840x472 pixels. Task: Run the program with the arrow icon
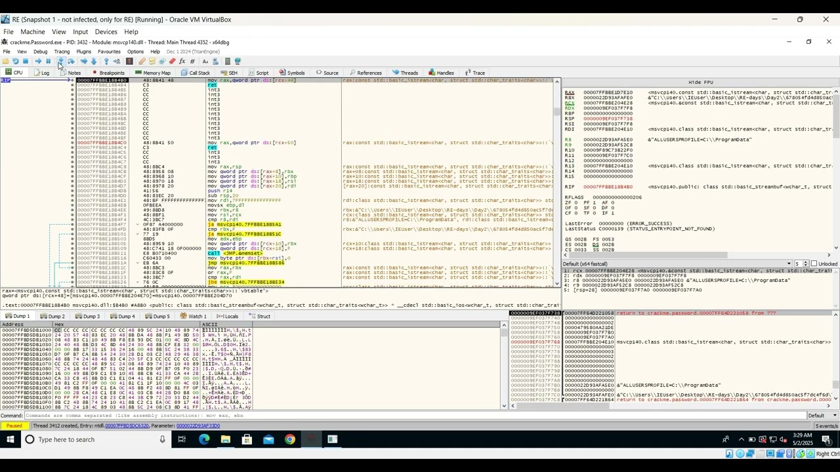click(x=38, y=62)
